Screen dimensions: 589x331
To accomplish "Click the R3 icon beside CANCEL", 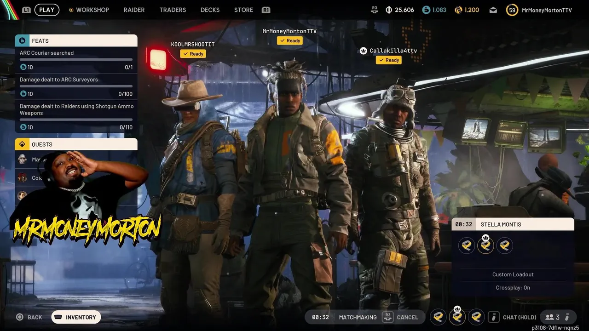I will point(388,317).
